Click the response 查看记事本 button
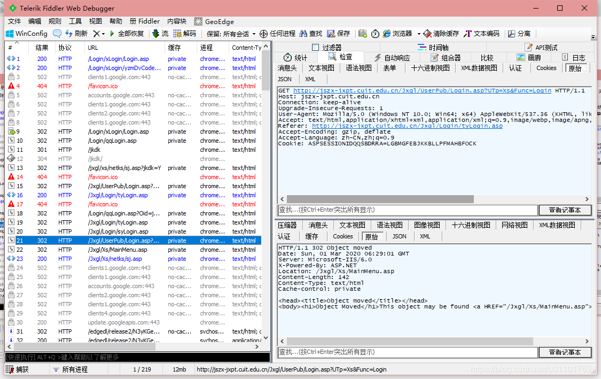601x379 pixels. 565,352
